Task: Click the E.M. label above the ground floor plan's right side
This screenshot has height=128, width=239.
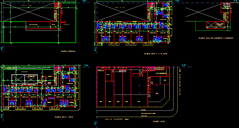Action: coord(184,65)
